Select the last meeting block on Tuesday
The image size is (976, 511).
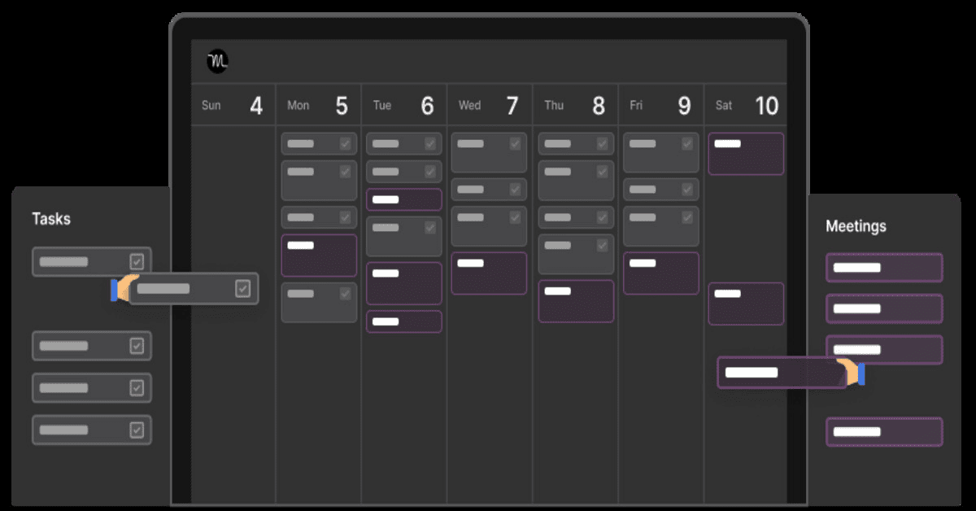(403, 321)
